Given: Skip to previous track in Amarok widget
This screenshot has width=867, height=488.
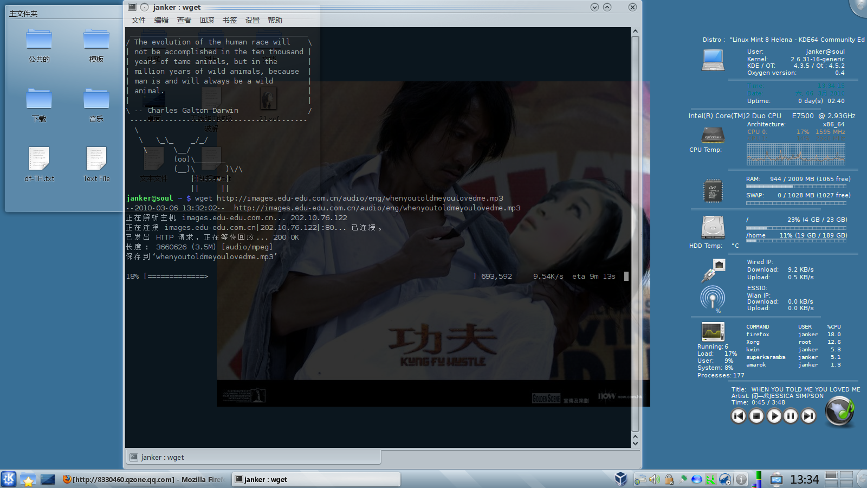Looking at the screenshot, I should click(x=739, y=416).
